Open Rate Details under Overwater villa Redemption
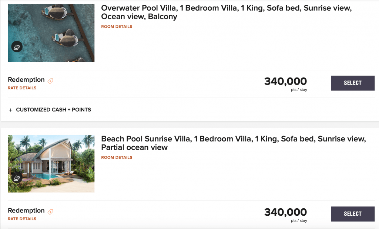 (22, 88)
